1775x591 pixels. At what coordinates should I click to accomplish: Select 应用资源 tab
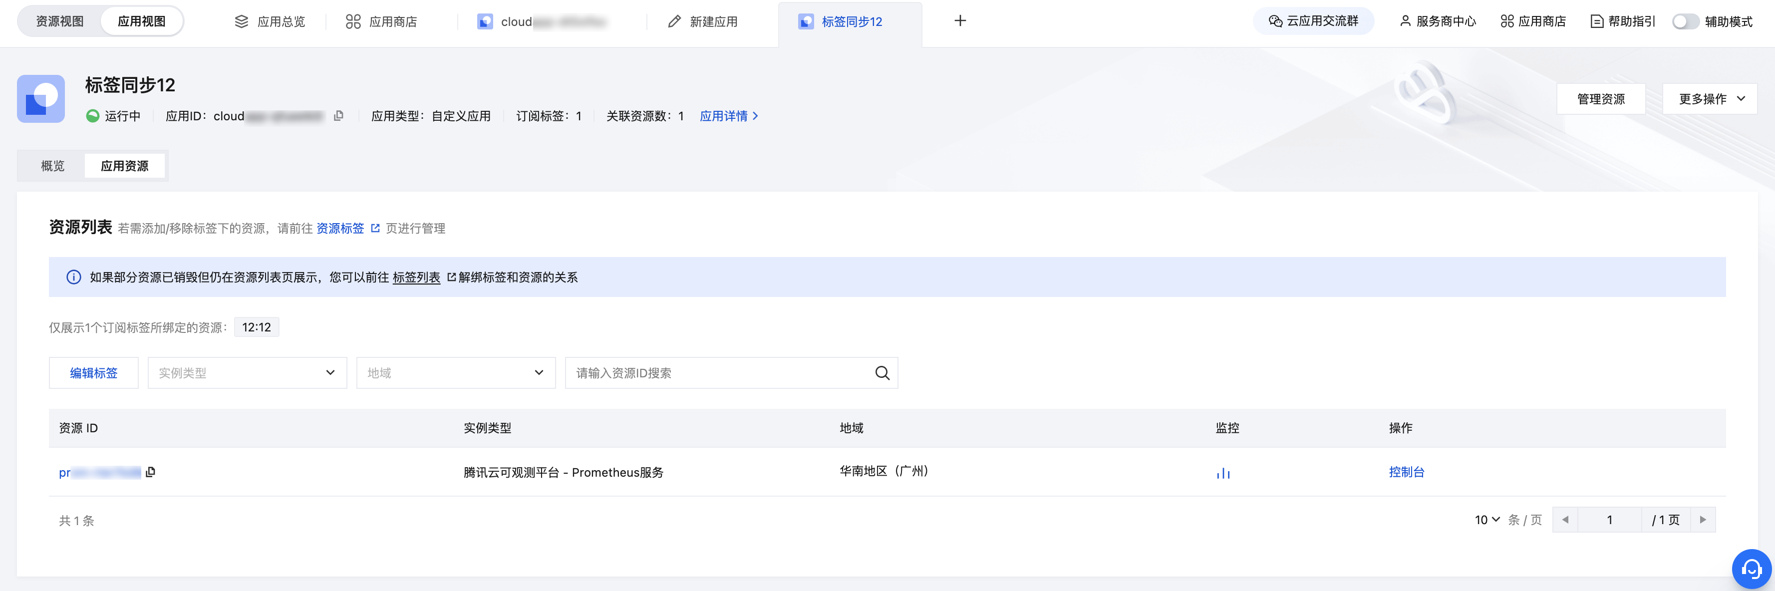[x=125, y=165]
